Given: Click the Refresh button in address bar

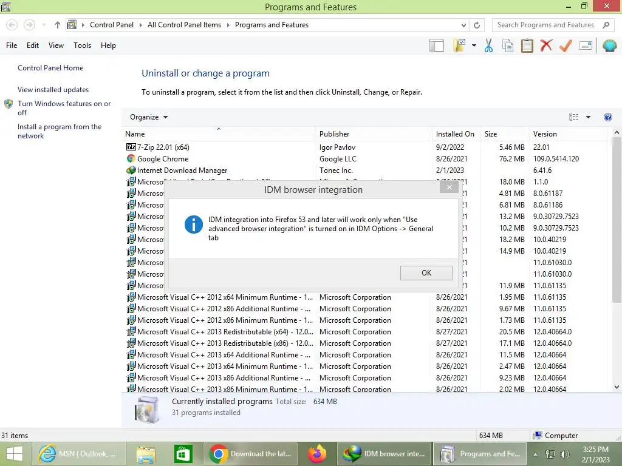Looking at the screenshot, I should (477, 25).
